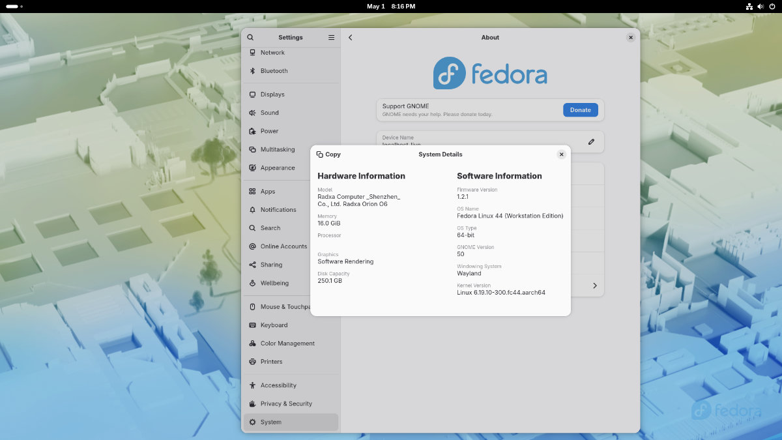Click the Bluetooth icon in sidebar
The image size is (782, 440).
tap(252, 71)
